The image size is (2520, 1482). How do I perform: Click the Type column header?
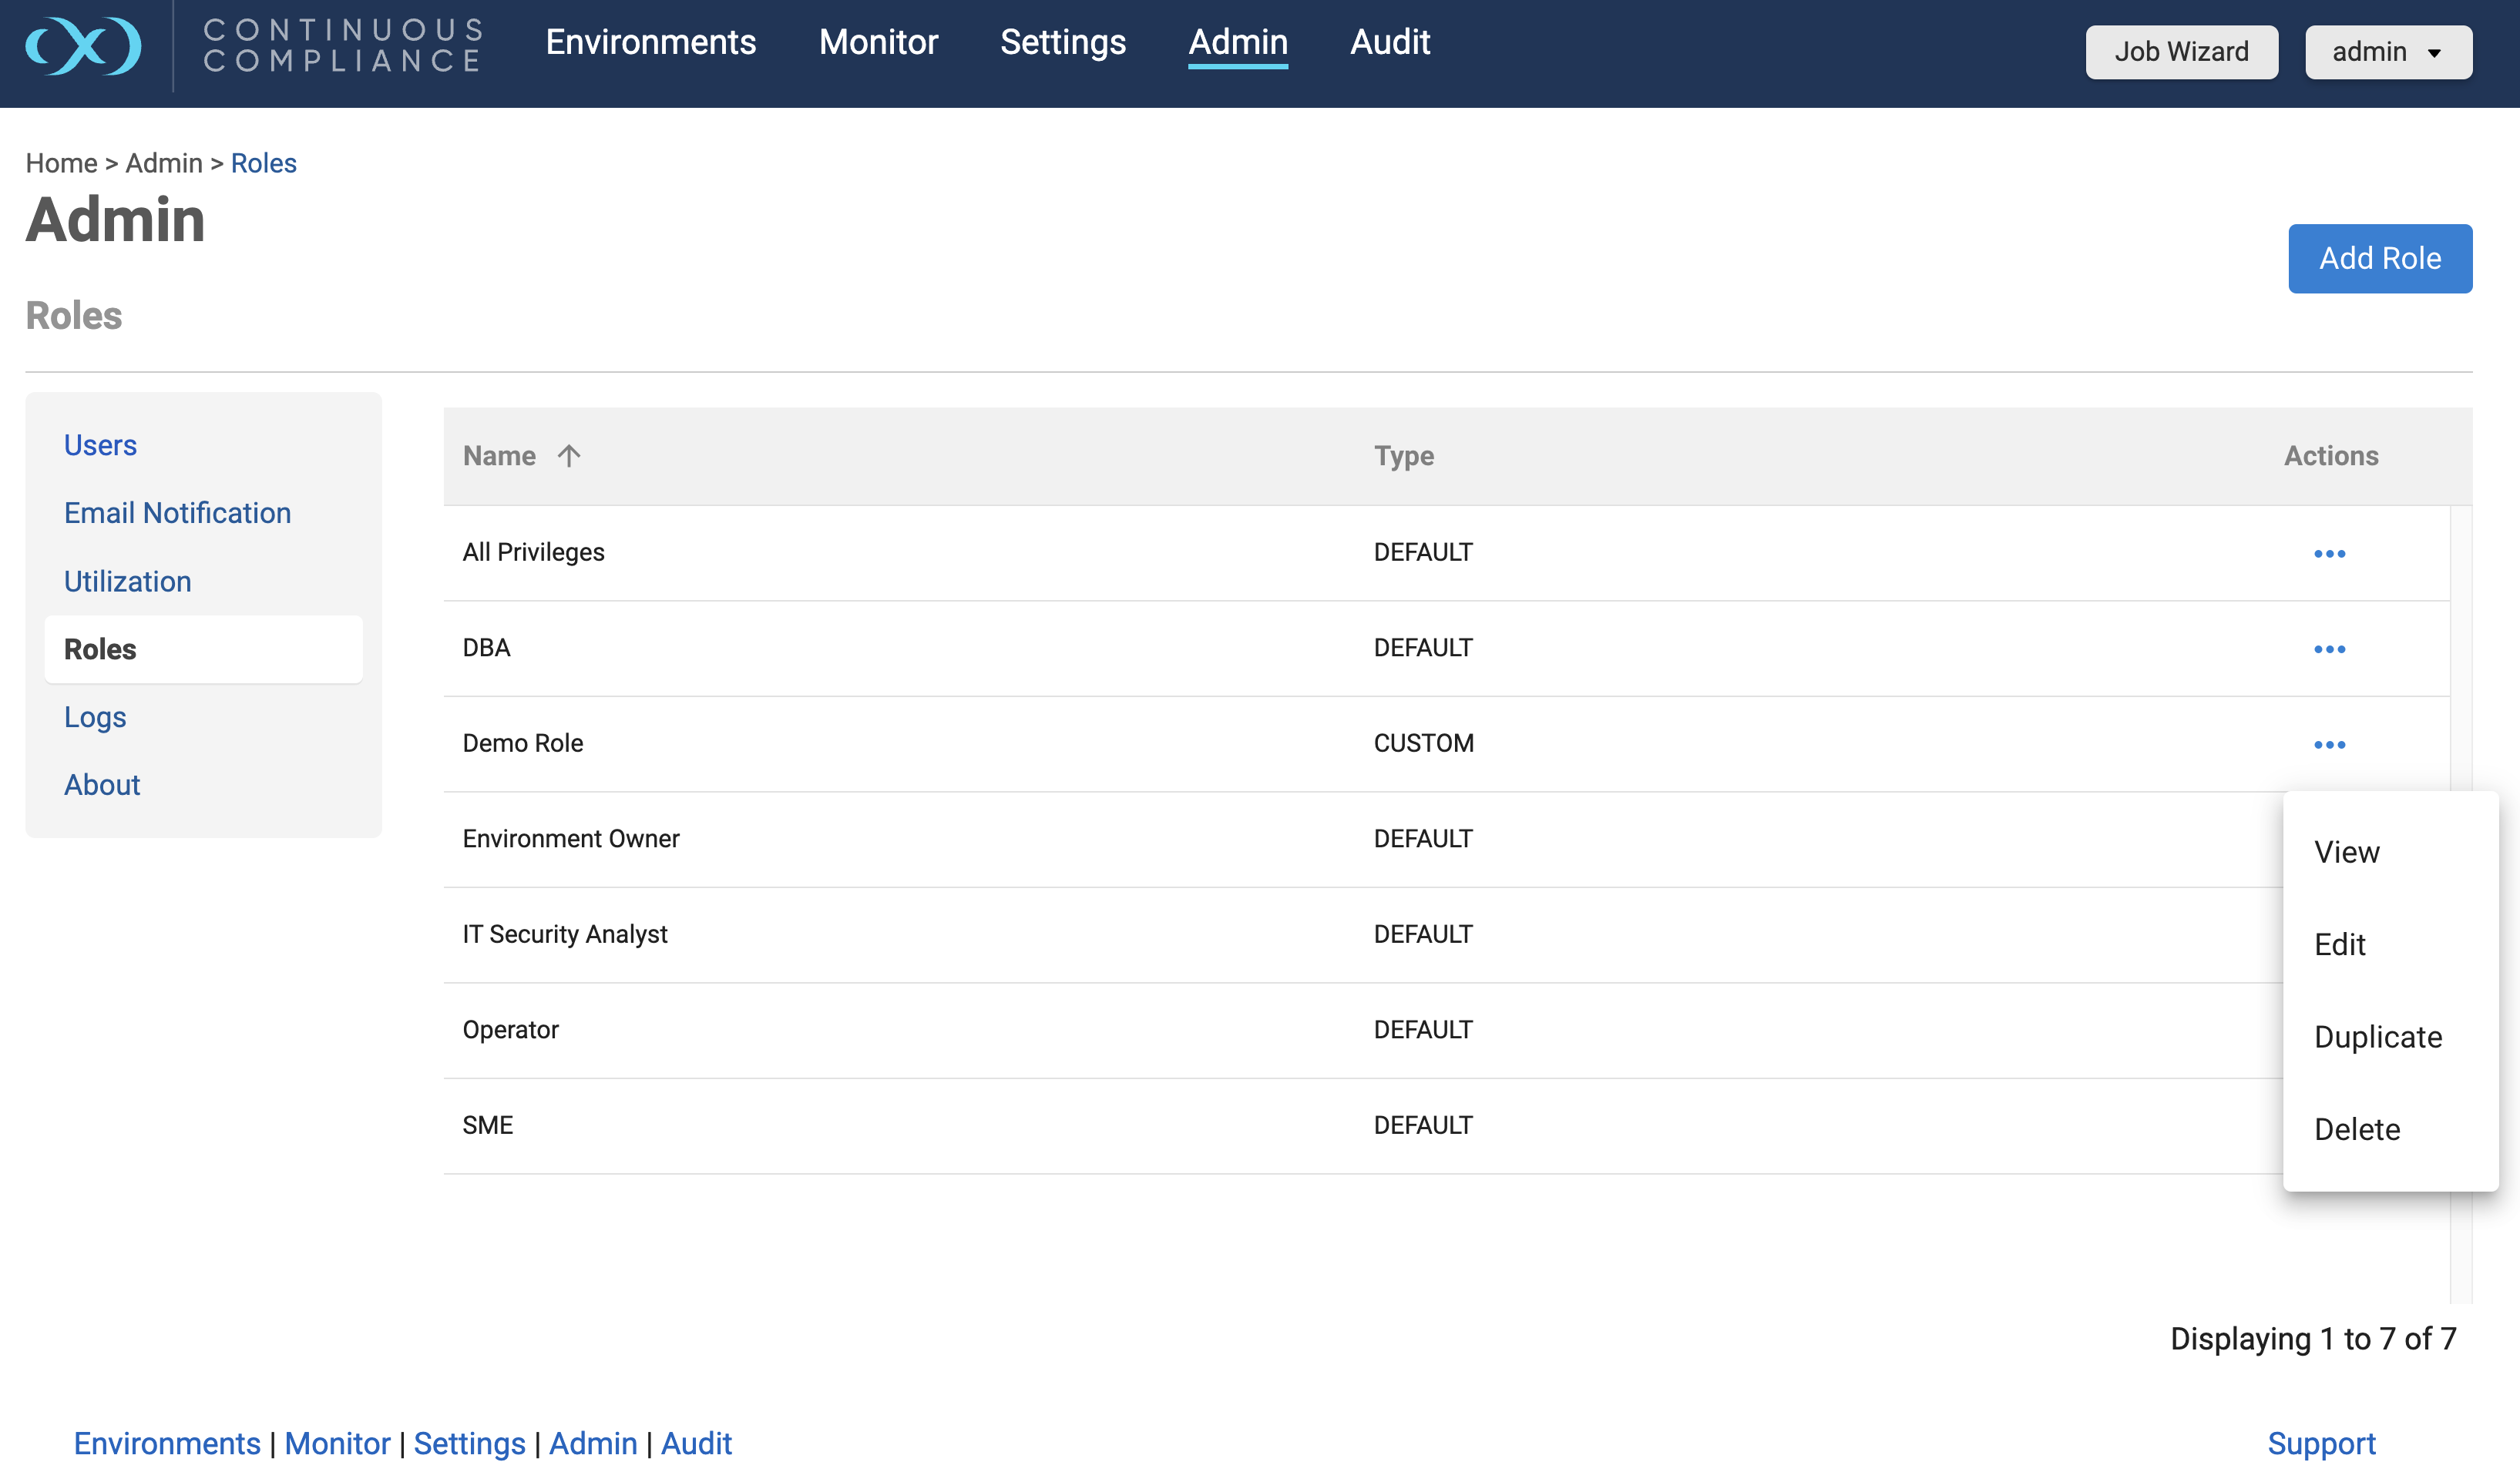click(x=1404, y=456)
